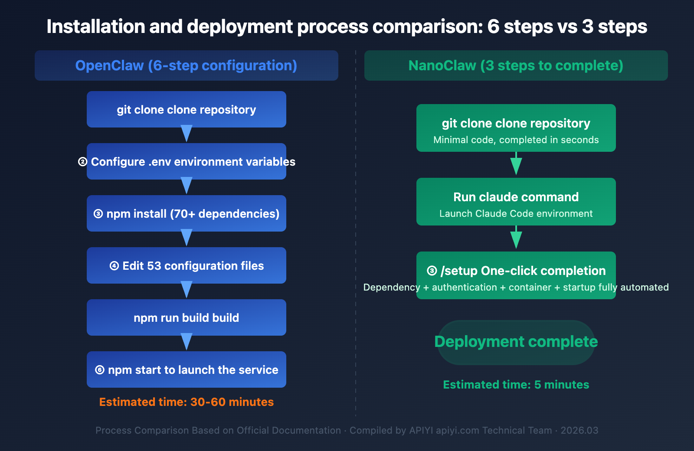Toggle the OpenClaw 6-step configuration header
This screenshot has width=694, height=451.
pyautogui.click(x=186, y=65)
